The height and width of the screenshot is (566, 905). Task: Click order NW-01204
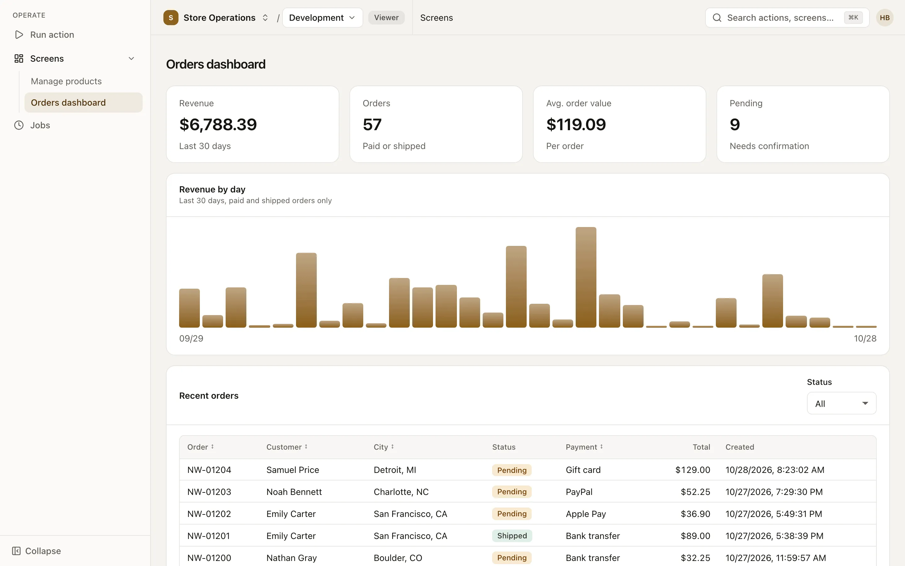pos(209,470)
